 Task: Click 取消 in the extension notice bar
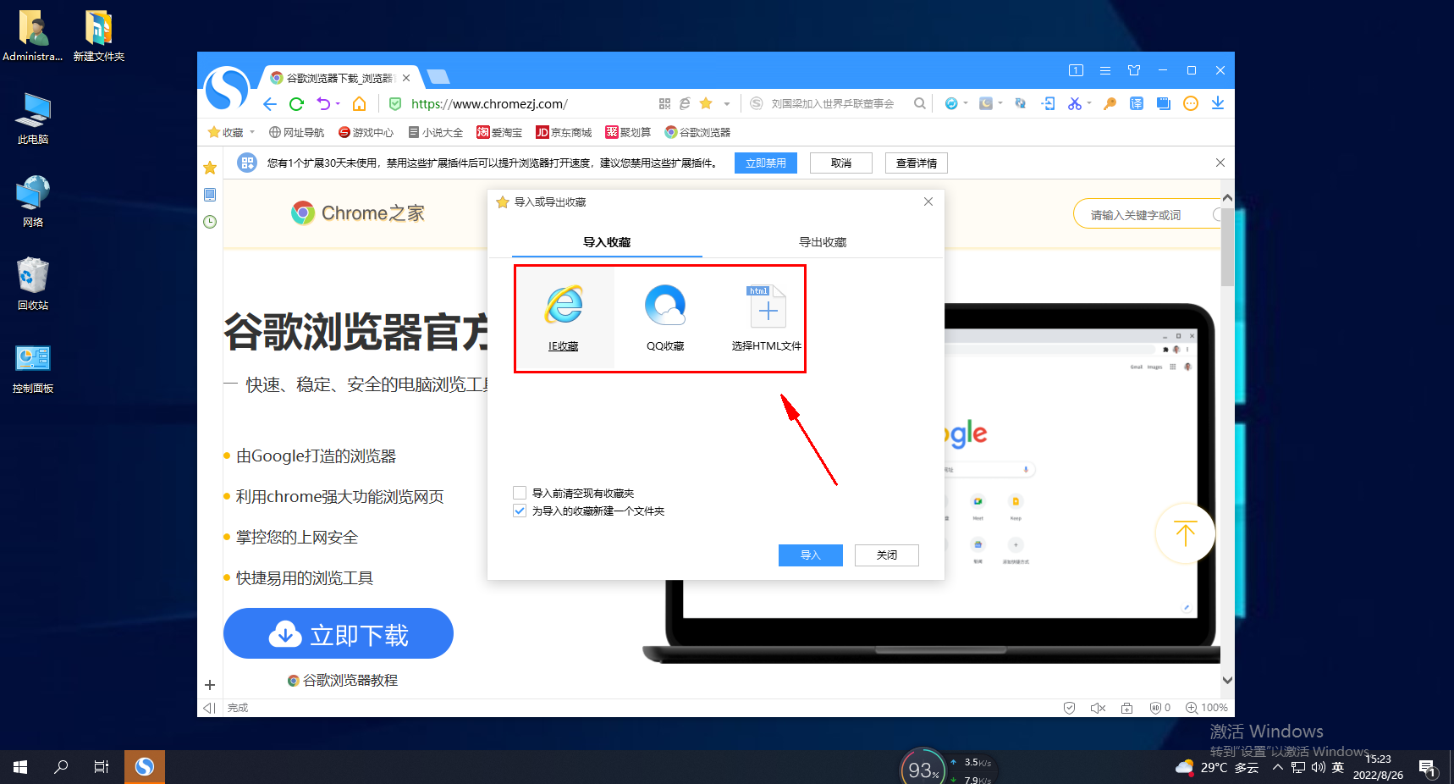click(841, 163)
